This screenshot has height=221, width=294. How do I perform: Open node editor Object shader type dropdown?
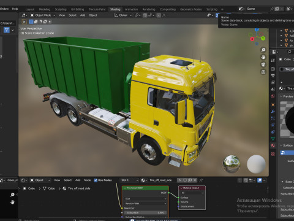[x=40, y=180]
